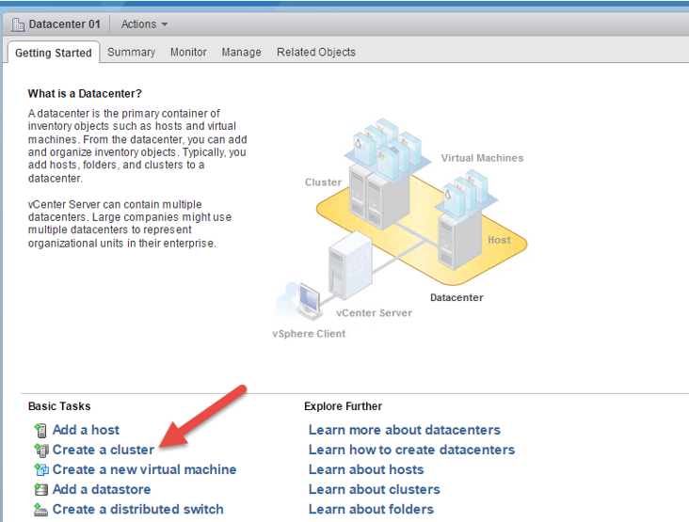689x522 pixels.
Task: Open the Monitor tab
Action: (188, 53)
